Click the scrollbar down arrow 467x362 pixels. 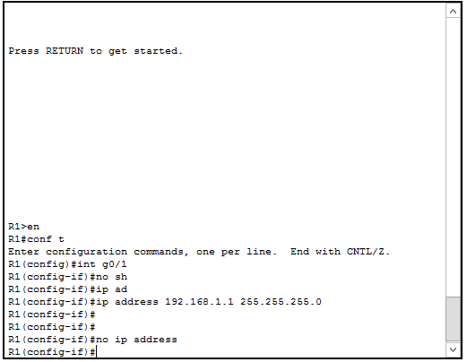click(453, 349)
